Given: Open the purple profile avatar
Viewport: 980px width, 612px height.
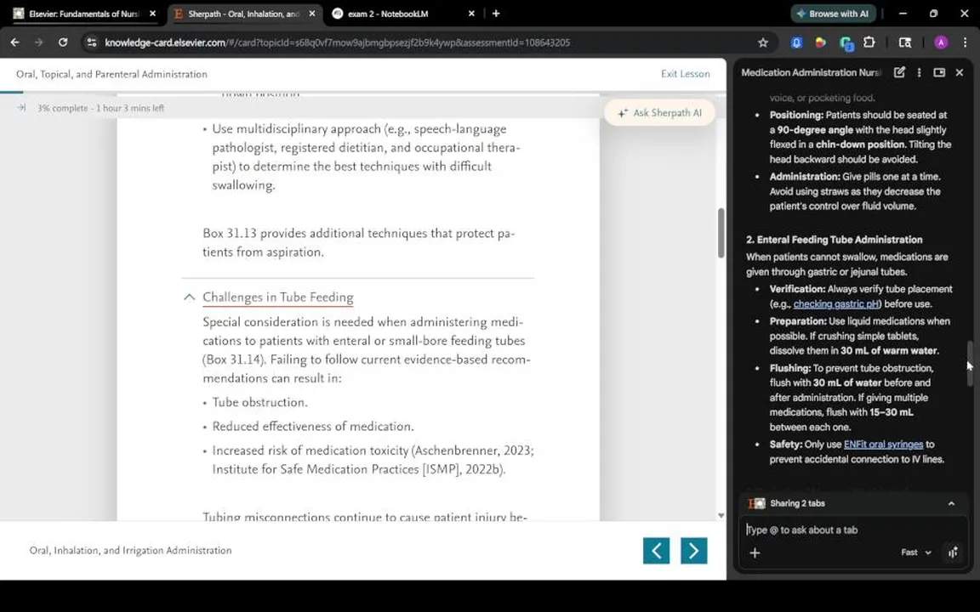Looking at the screenshot, I should [x=941, y=42].
